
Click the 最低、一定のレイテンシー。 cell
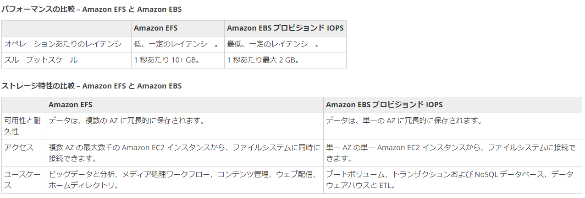[x=273, y=44]
